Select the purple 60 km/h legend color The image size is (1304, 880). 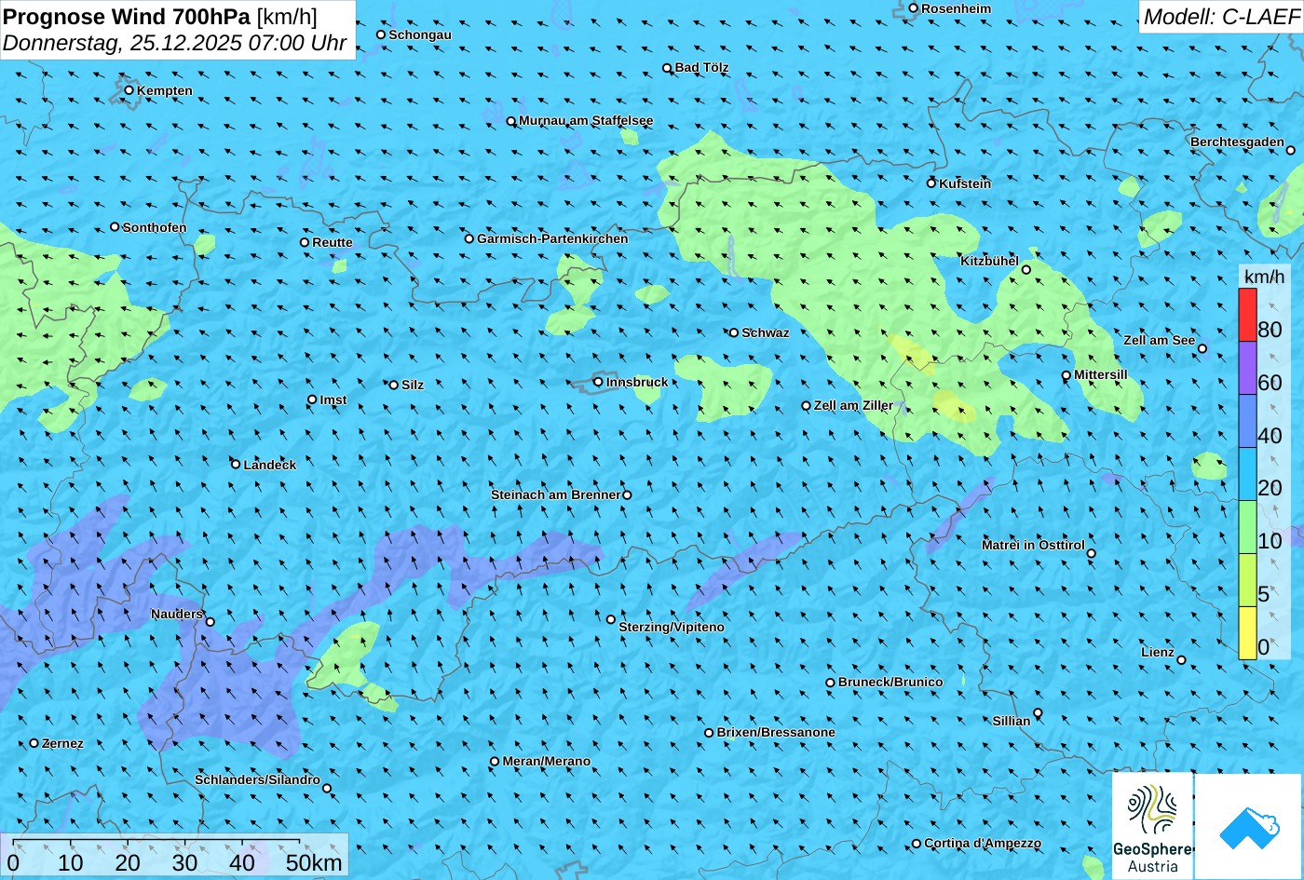point(1247,369)
